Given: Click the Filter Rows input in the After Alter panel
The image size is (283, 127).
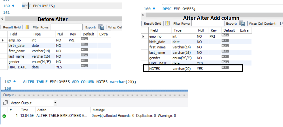Looking at the screenshot, I should pyautogui.click(x=207, y=23).
